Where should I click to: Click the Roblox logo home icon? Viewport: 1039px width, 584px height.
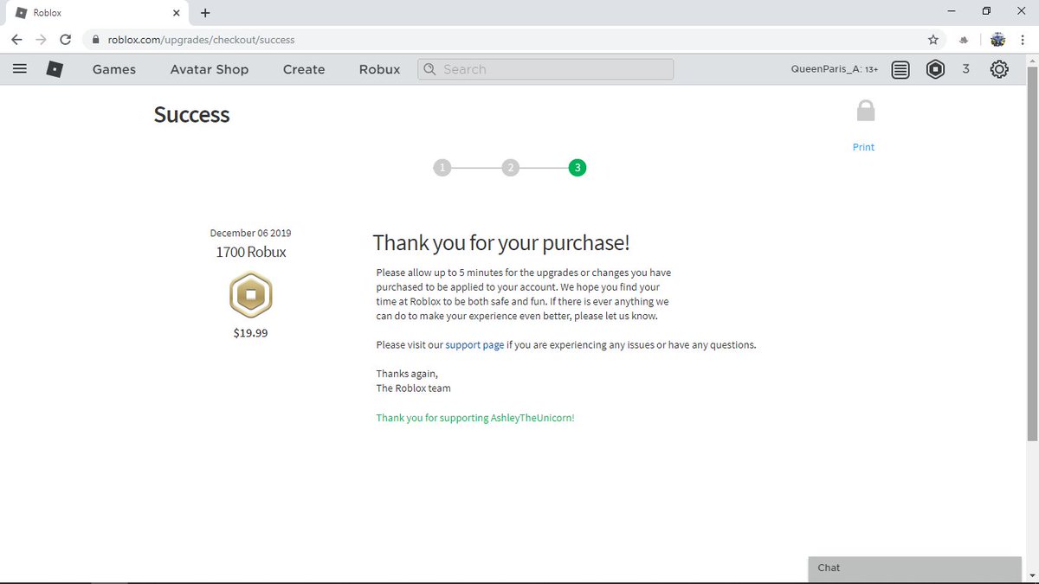pyautogui.click(x=55, y=69)
